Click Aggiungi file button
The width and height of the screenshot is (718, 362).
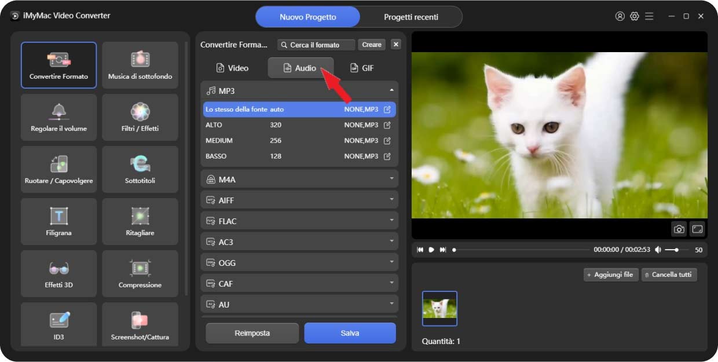[611, 275]
